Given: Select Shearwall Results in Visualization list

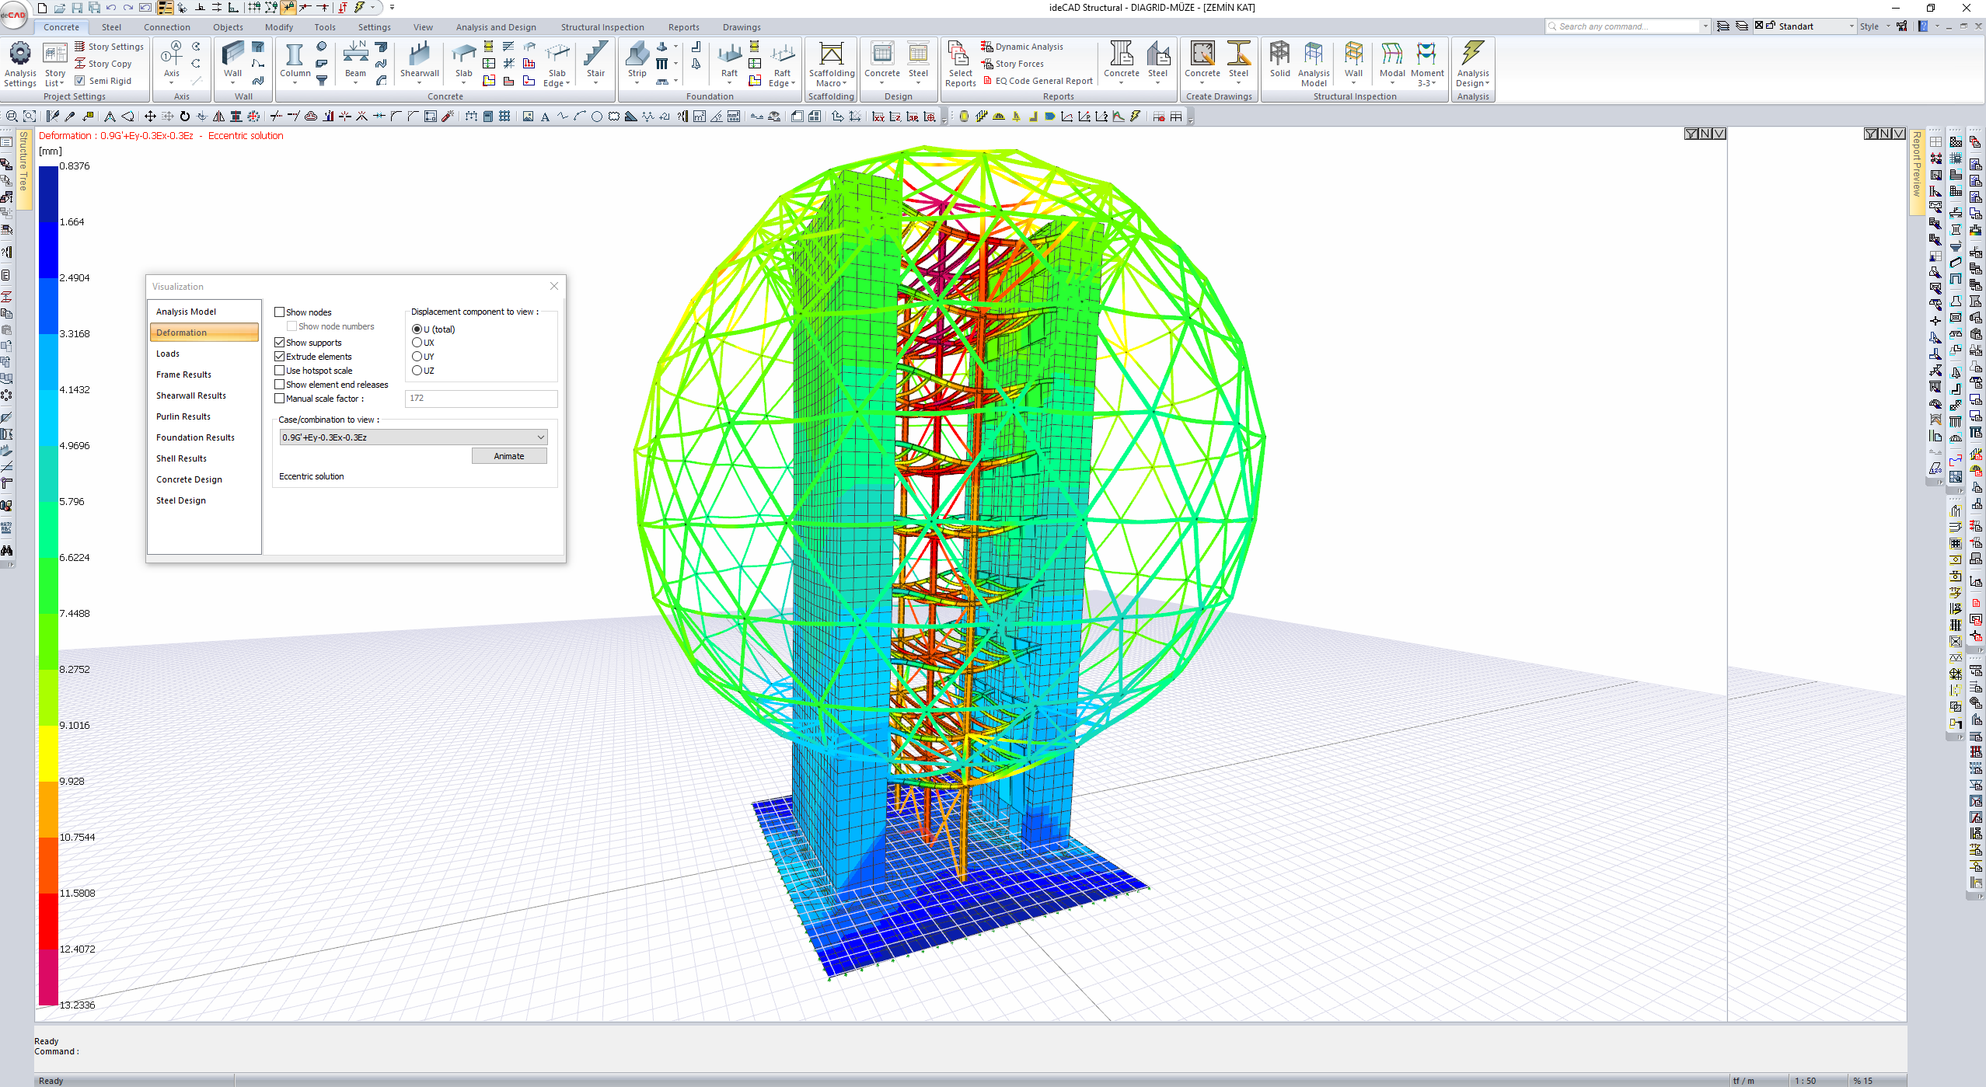Looking at the screenshot, I should point(191,395).
